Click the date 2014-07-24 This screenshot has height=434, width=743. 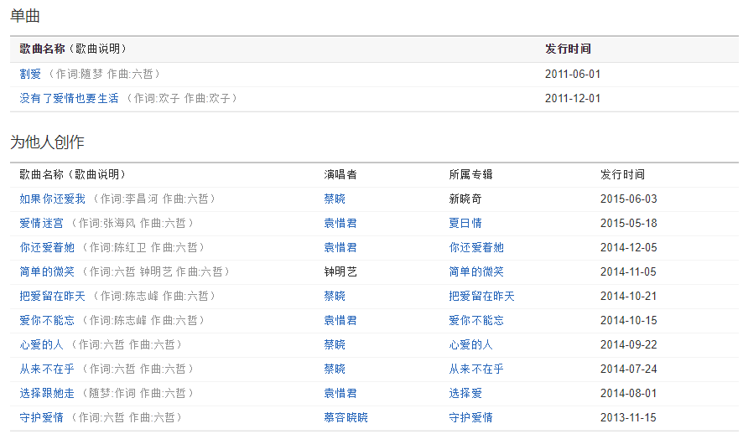pos(628,369)
